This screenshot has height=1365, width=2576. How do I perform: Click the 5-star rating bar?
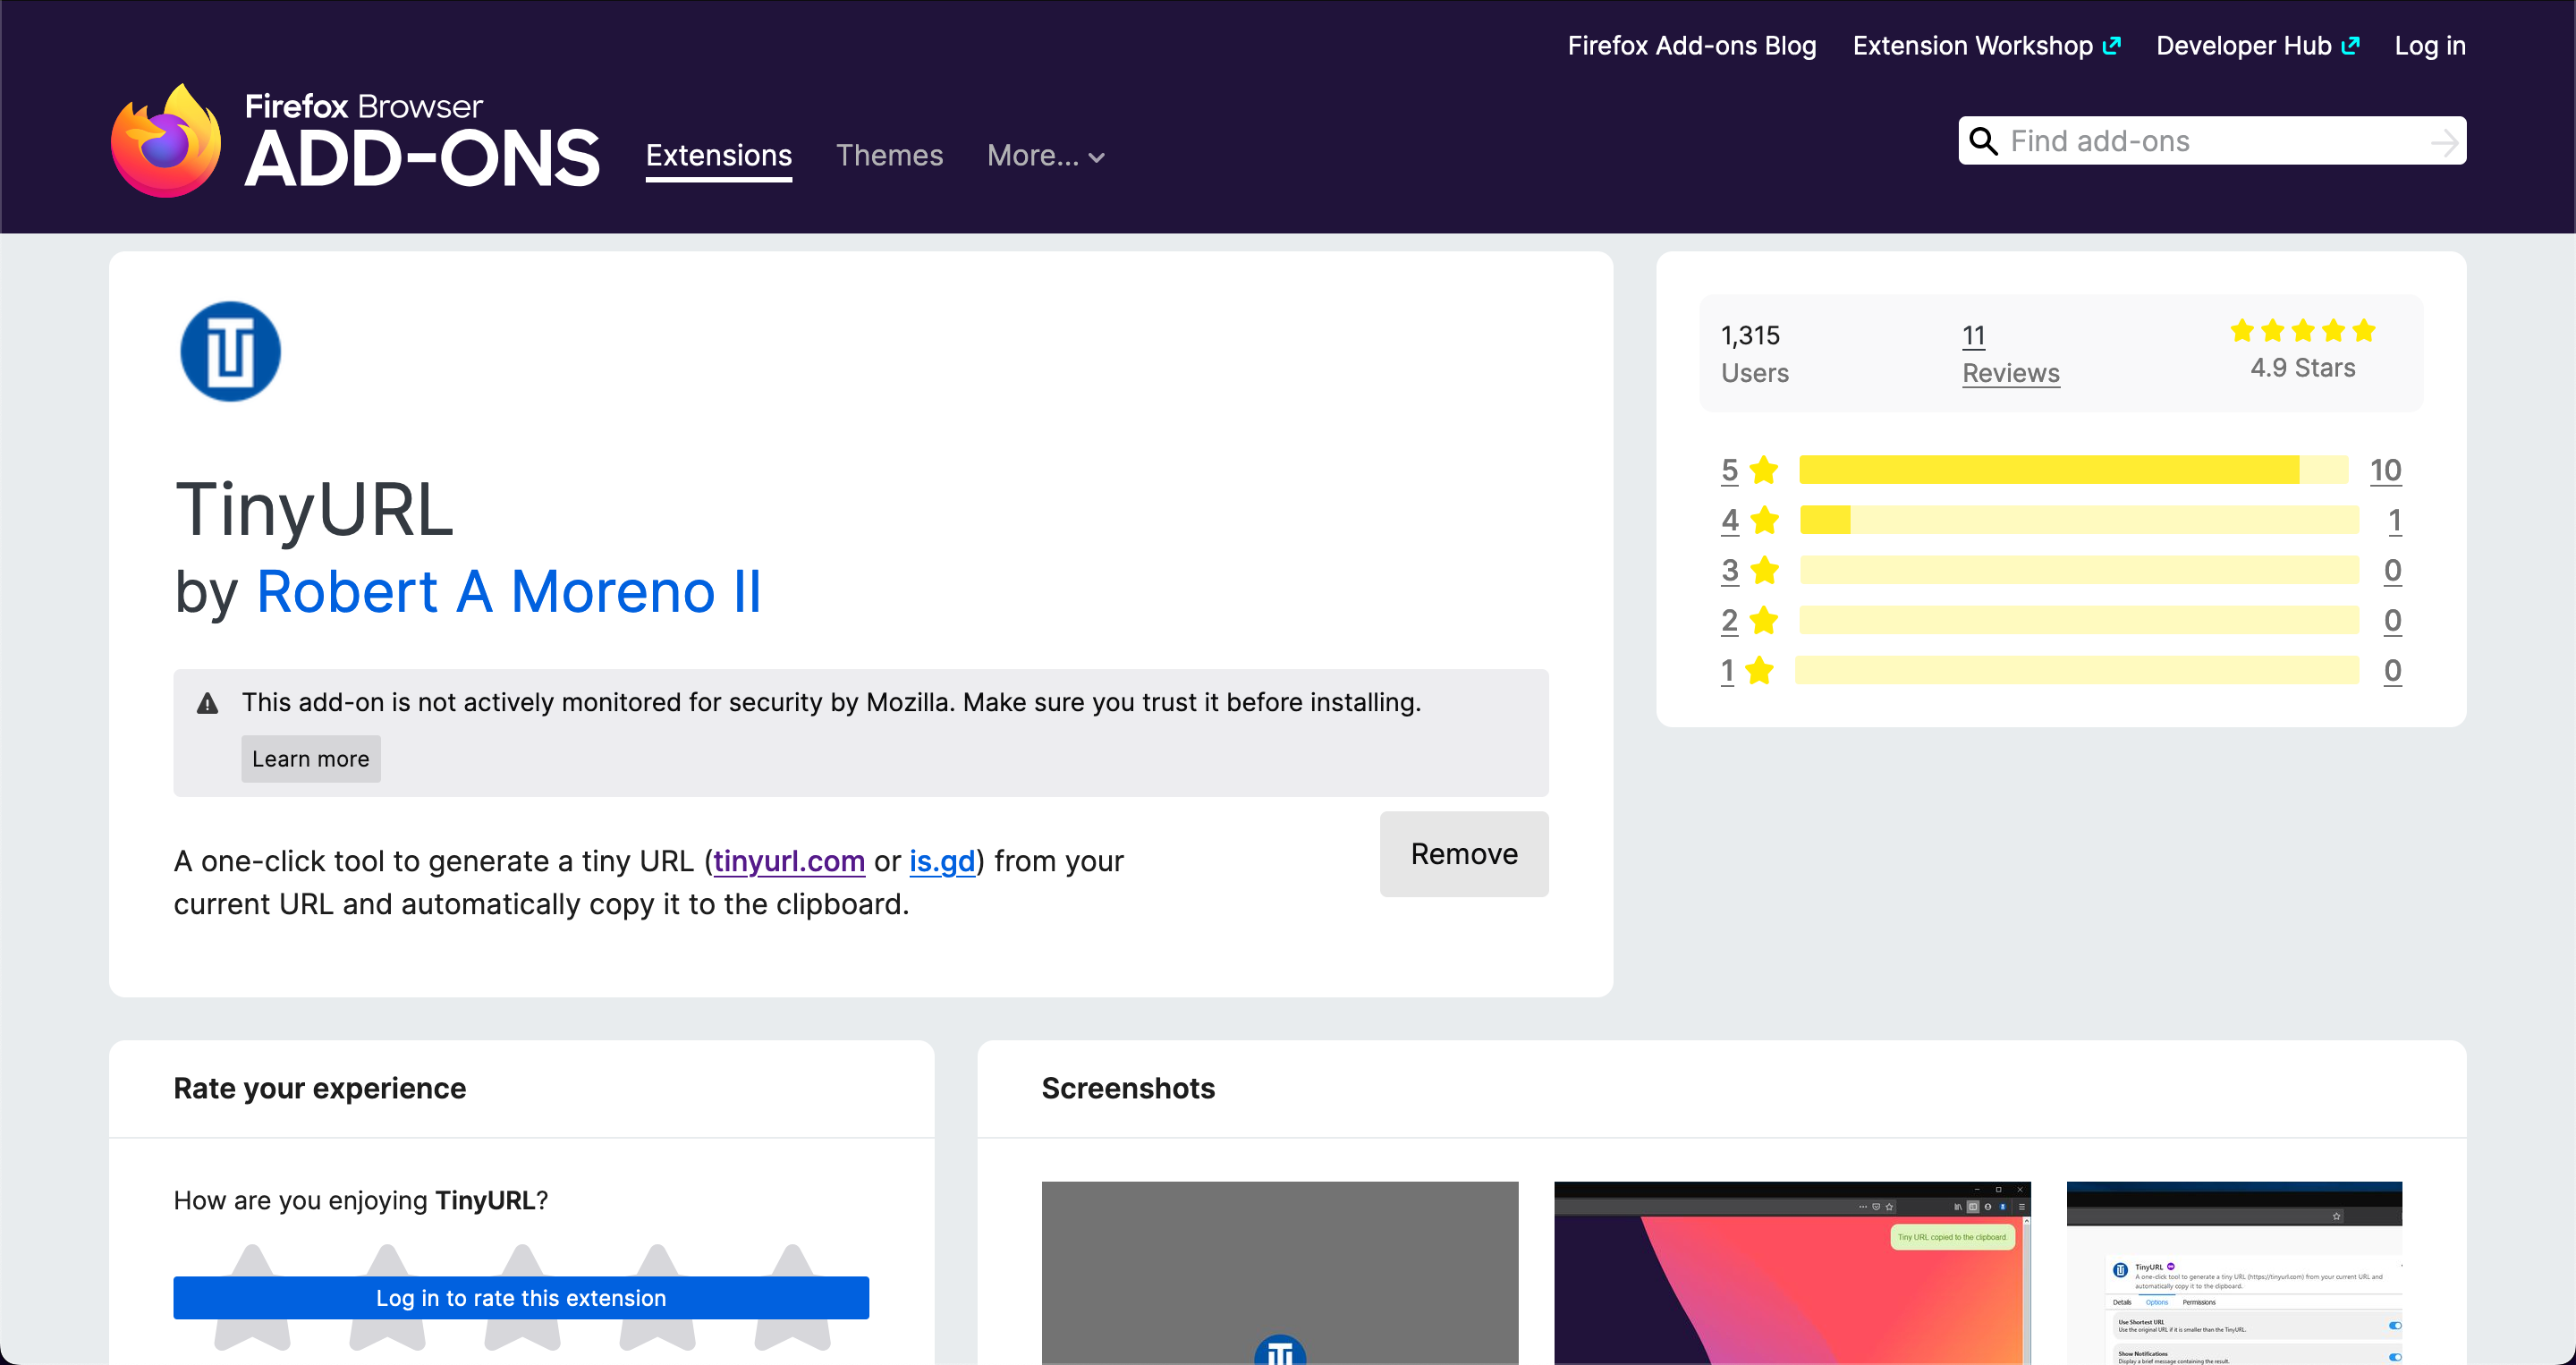coord(2073,469)
